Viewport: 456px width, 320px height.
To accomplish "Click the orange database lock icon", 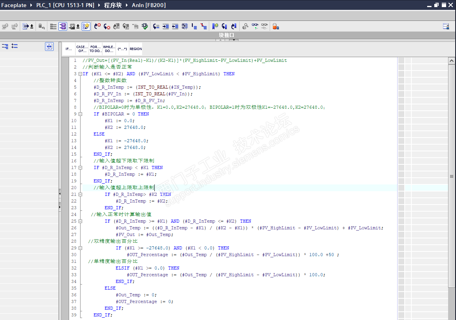I will click(276, 26).
